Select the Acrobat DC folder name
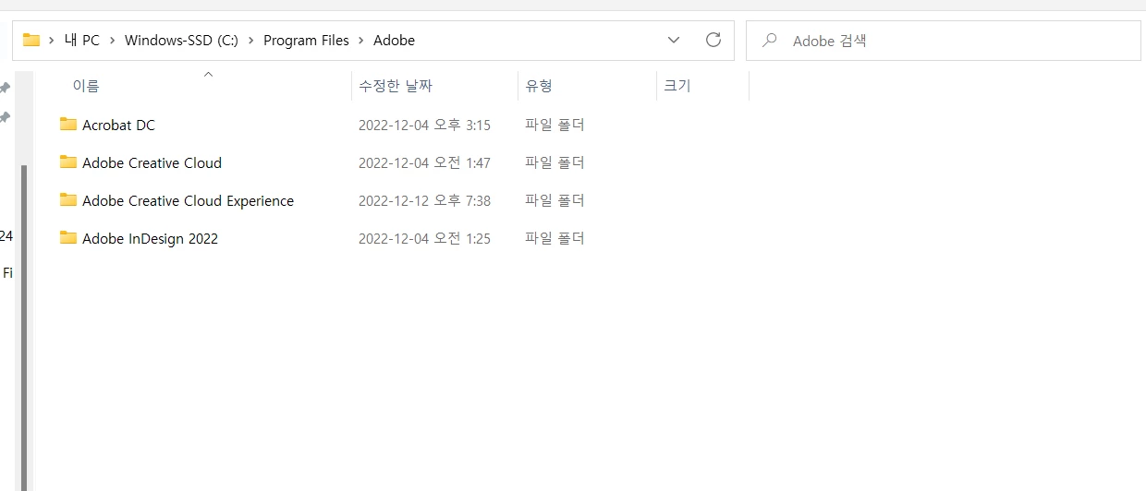The image size is (1146, 491). tap(118, 125)
